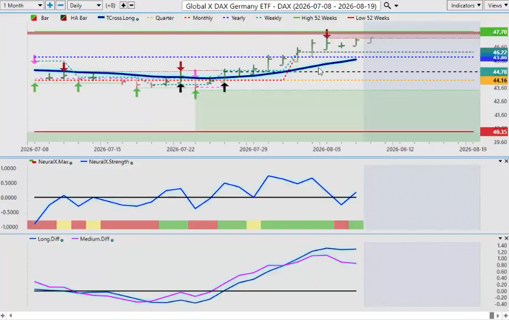Click the black minus button beside (+8)
This screenshot has height=320, width=509.
[x=132, y=5]
